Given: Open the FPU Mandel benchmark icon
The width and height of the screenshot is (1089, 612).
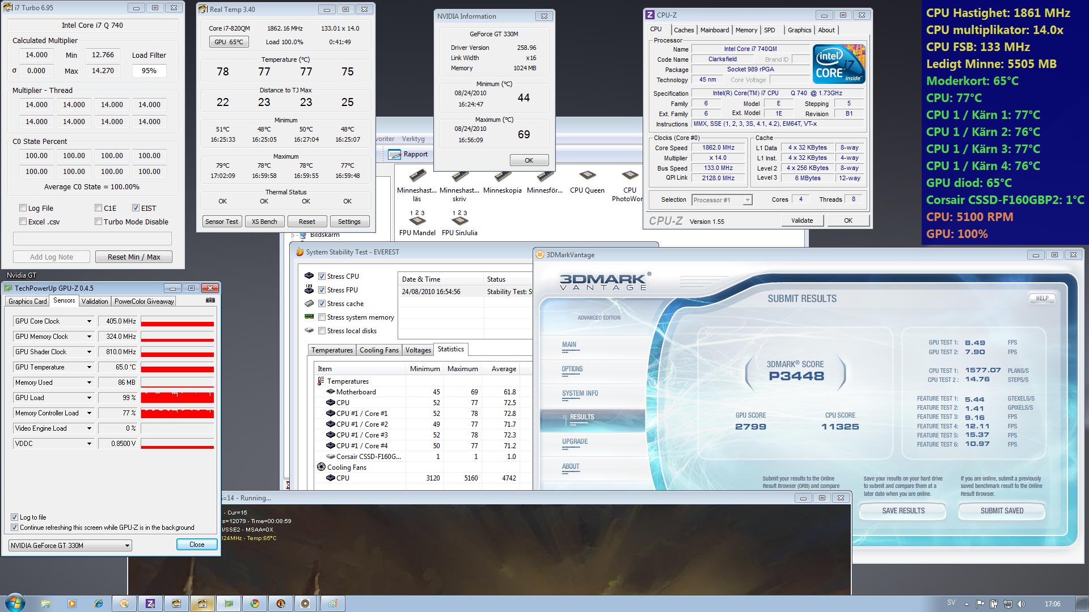Looking at the screenshot, I should coord(417,223).
